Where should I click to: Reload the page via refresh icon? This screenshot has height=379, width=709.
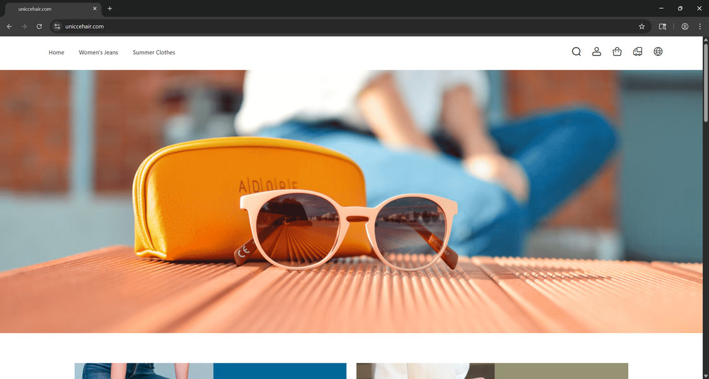tap(39, 26)
